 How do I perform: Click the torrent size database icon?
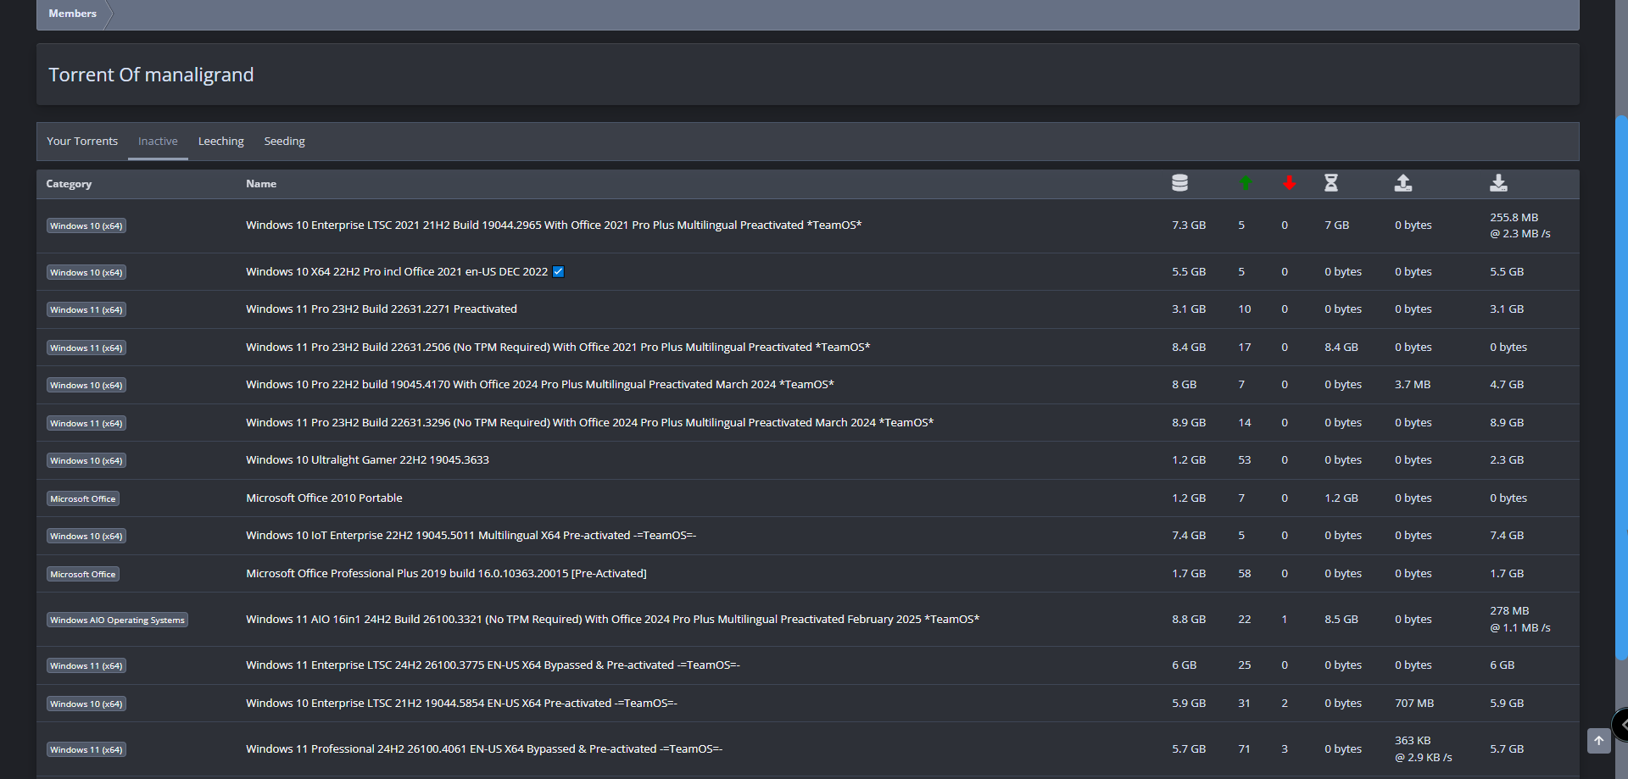1179,183
